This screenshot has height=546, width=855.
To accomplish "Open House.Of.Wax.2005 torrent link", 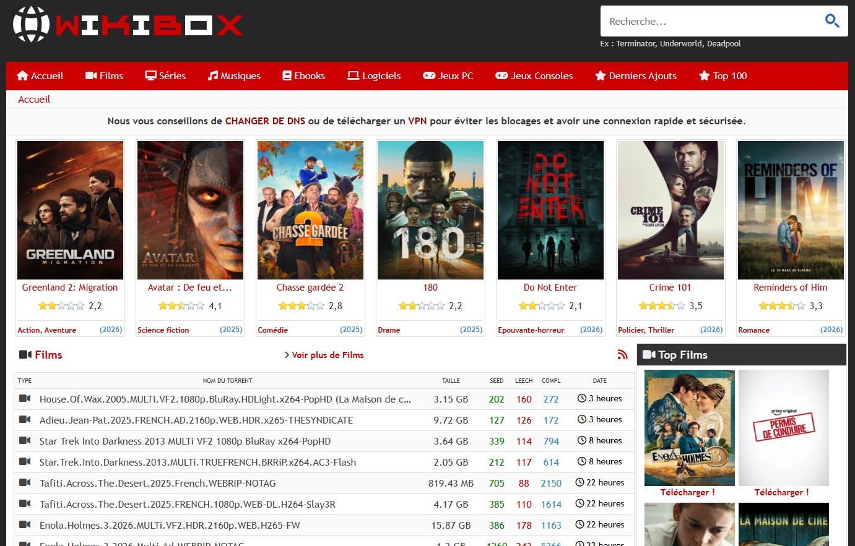I will (225, 399).
